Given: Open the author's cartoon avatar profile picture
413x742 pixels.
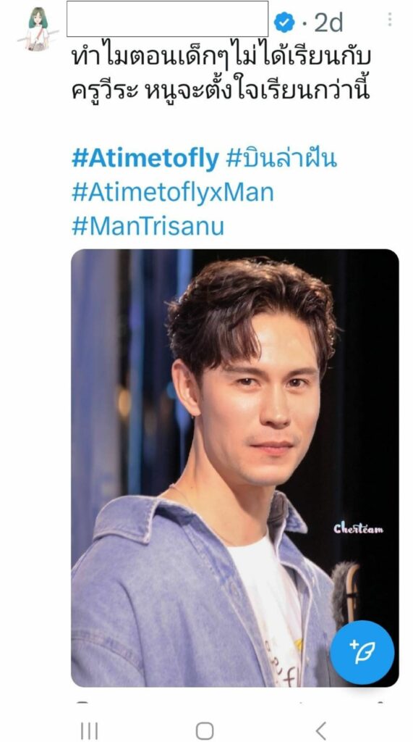Looking at the screenshot, I should pyautogui.click(x=38, y=28).
